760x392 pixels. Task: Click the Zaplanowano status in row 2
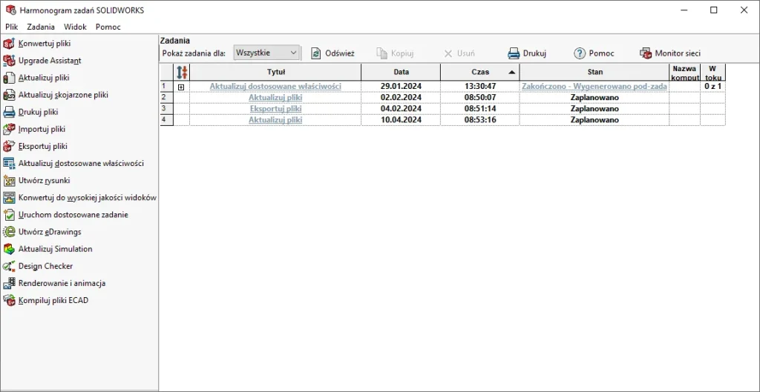pyautogui.click(x=594, y=97)
